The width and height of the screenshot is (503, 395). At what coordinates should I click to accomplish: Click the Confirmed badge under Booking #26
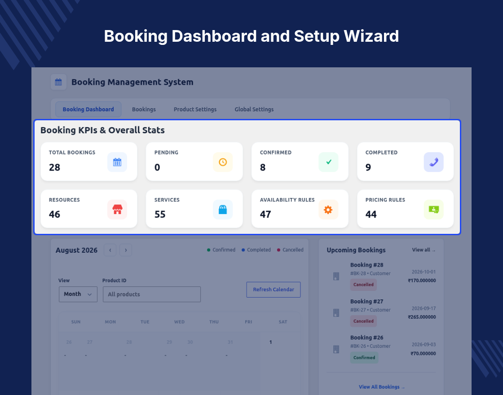364,358
